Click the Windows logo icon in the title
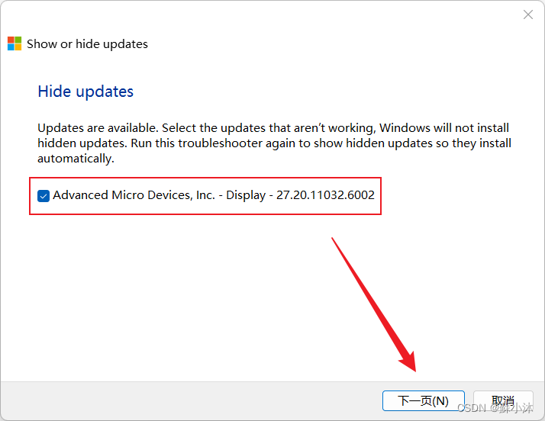 15,43
